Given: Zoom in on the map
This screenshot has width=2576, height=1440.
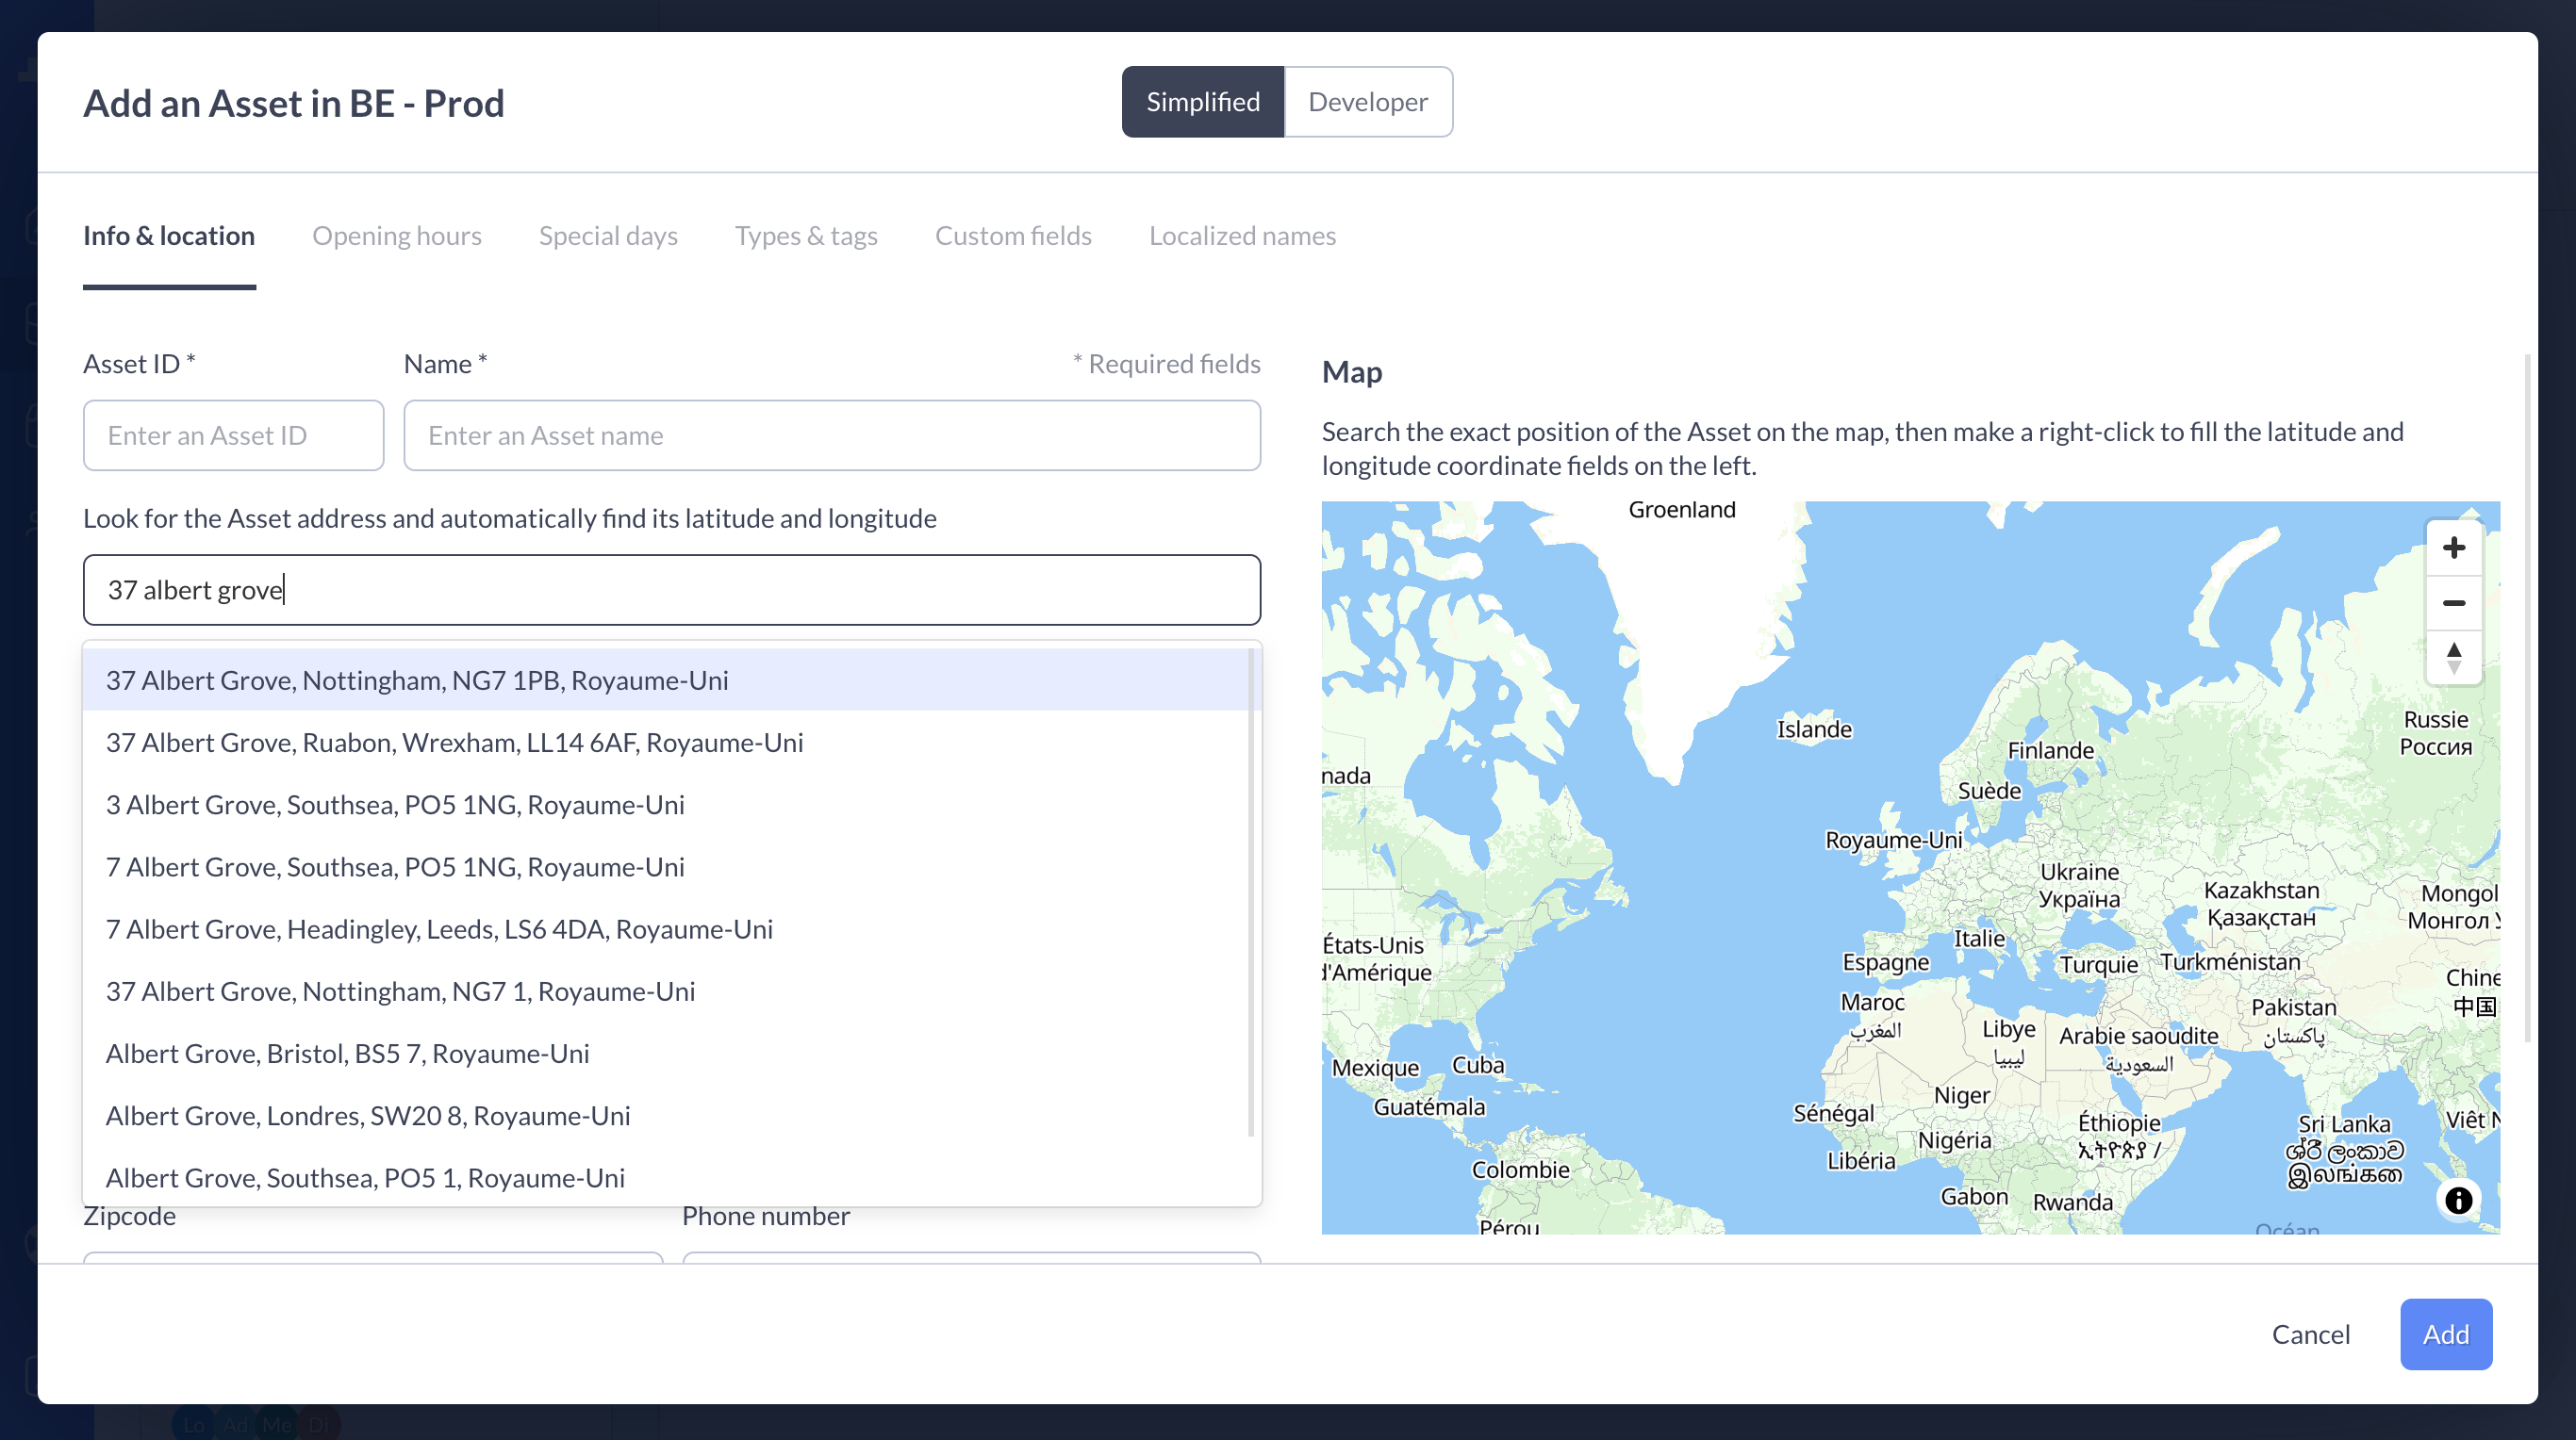Looking at the screenshot, I should (2453, 548).
